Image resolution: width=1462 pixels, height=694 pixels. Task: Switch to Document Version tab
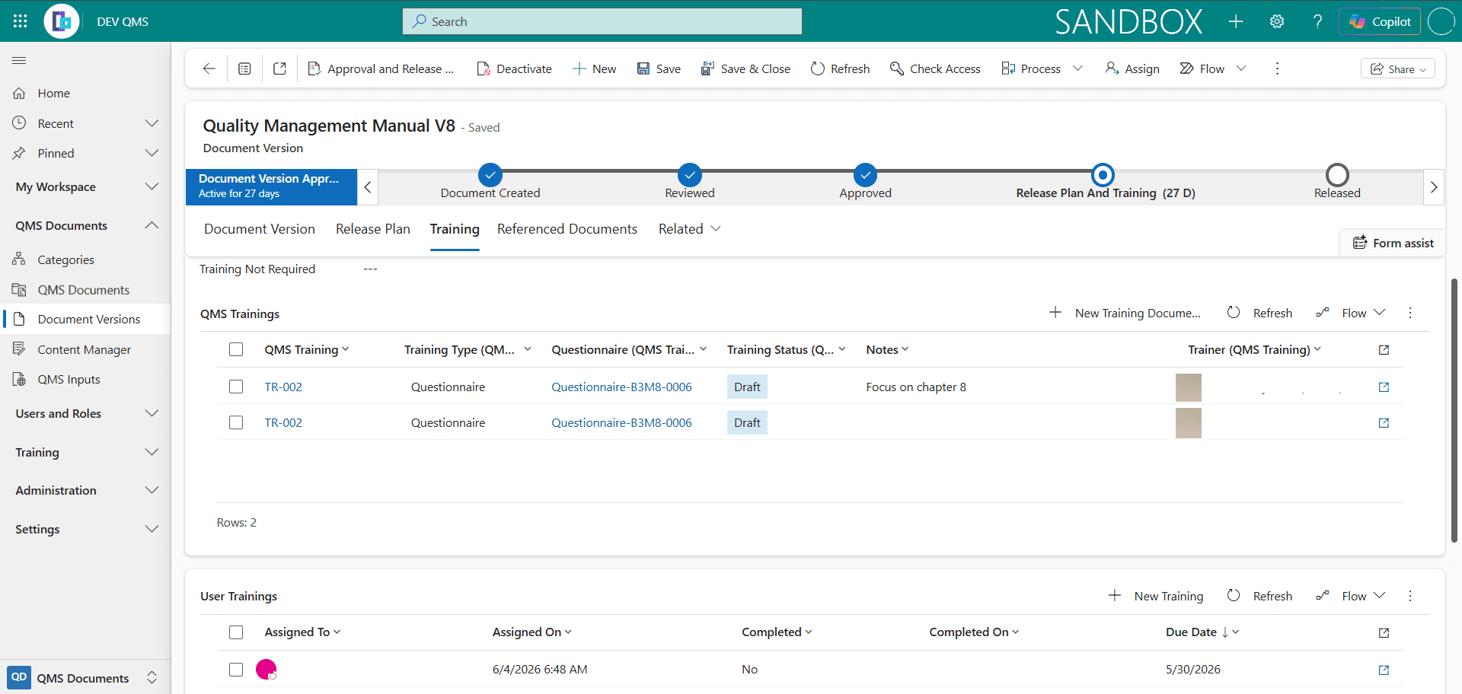tap(260, 229)
